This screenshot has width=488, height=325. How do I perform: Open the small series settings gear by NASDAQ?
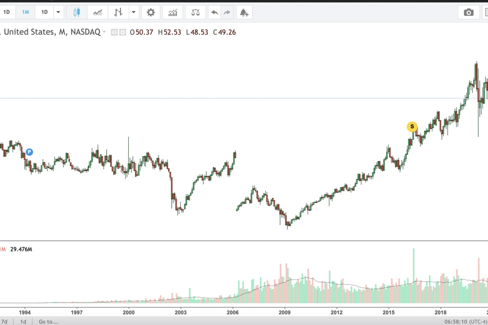(123, 32)
